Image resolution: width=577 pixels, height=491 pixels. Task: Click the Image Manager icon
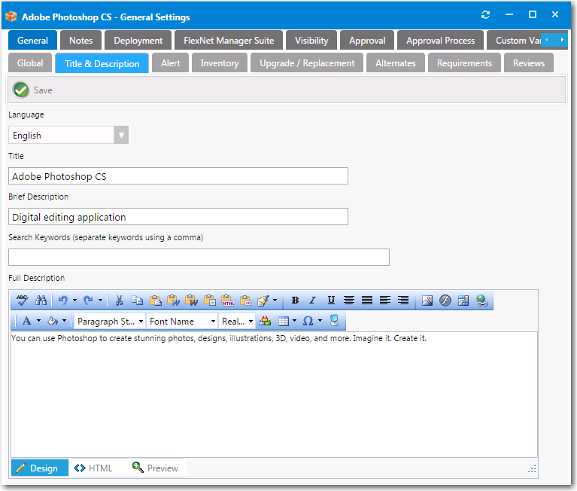[427, 300]
